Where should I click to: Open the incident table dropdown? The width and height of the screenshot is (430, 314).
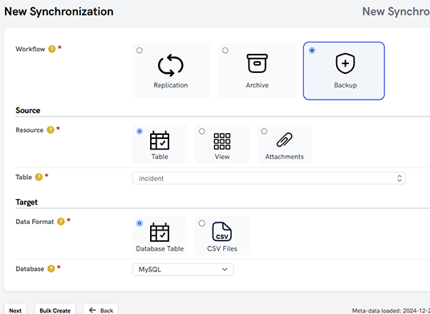click(269, 178)
